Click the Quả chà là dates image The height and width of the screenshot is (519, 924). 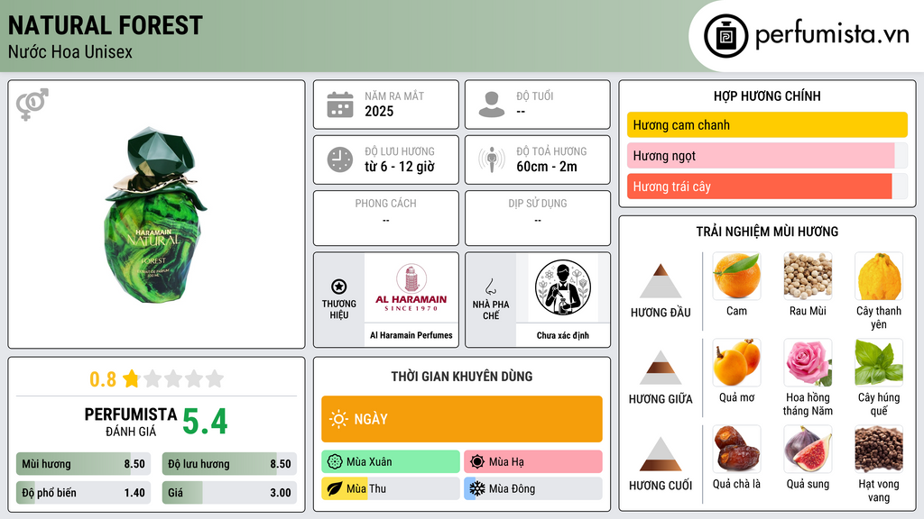(x=736, y=449)
